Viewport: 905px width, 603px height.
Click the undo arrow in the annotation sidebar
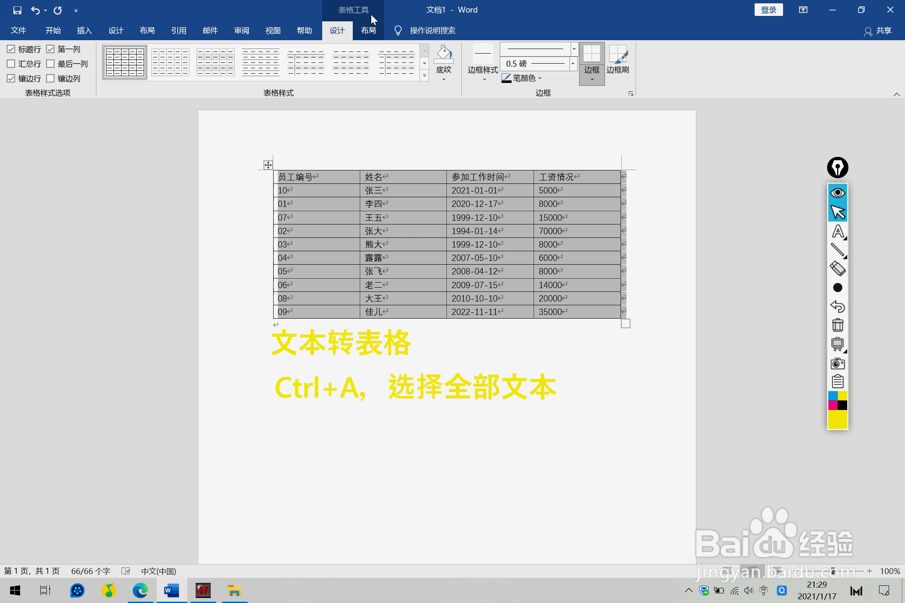837,306
